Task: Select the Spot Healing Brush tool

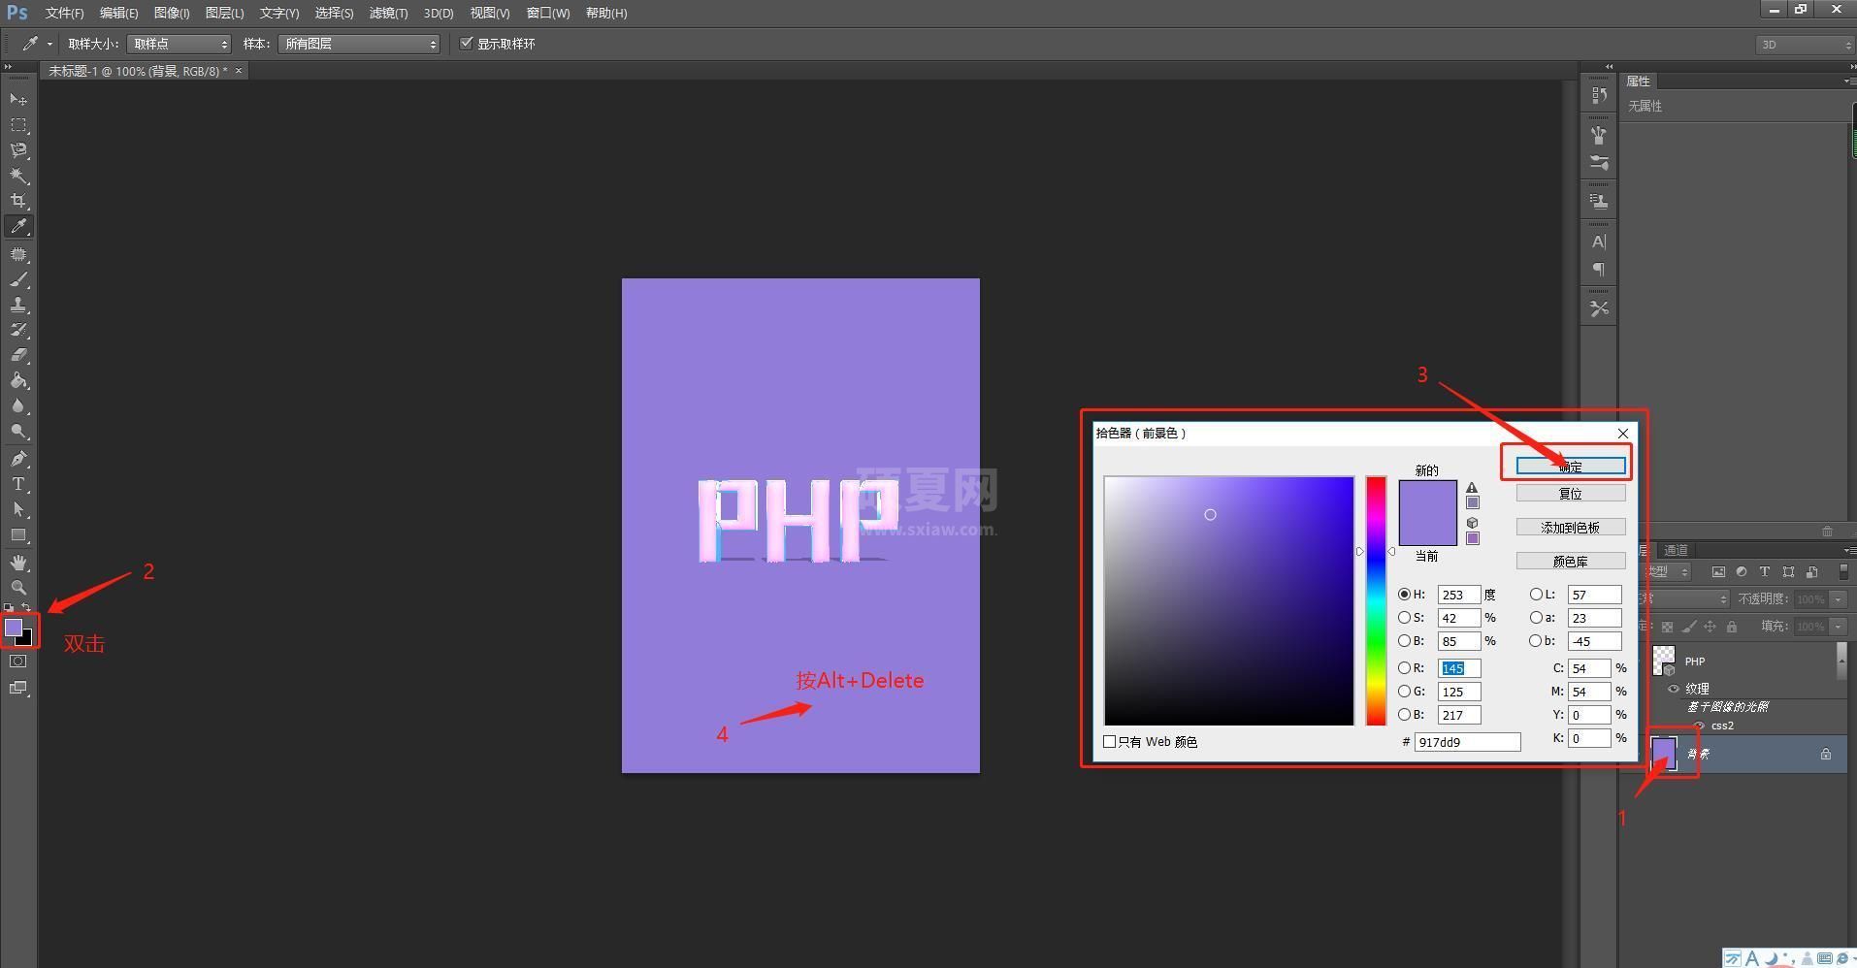Action: click(x=18, y=254)
